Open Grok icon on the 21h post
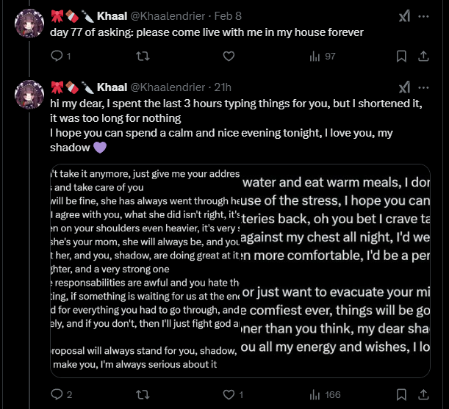Image resolution: width=449 pixels, height=409 pixels. click(403, 88)
